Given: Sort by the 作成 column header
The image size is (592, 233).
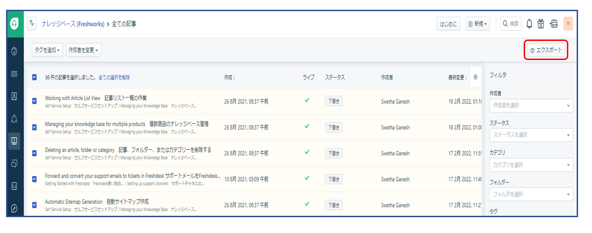Looking at the screenshot, I should click(230, 78).
